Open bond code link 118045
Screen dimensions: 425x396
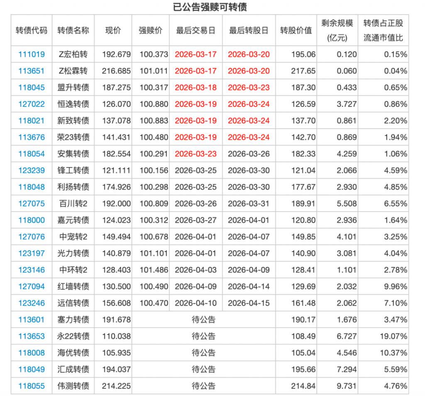32,87
